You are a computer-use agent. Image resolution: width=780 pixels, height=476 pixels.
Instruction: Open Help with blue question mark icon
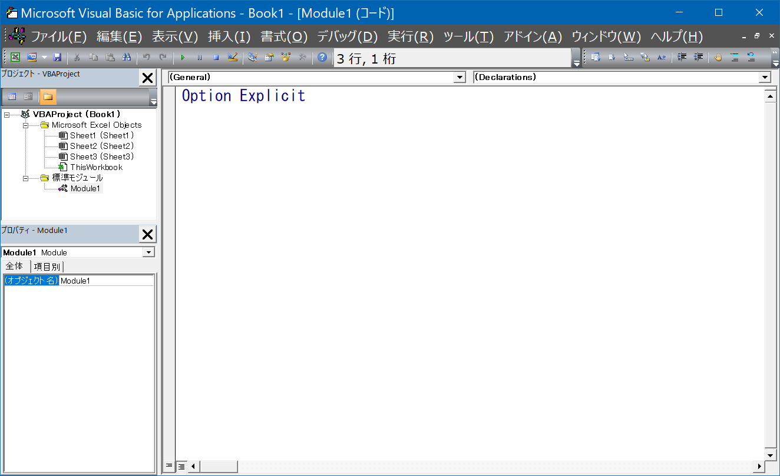coord(322,57)
